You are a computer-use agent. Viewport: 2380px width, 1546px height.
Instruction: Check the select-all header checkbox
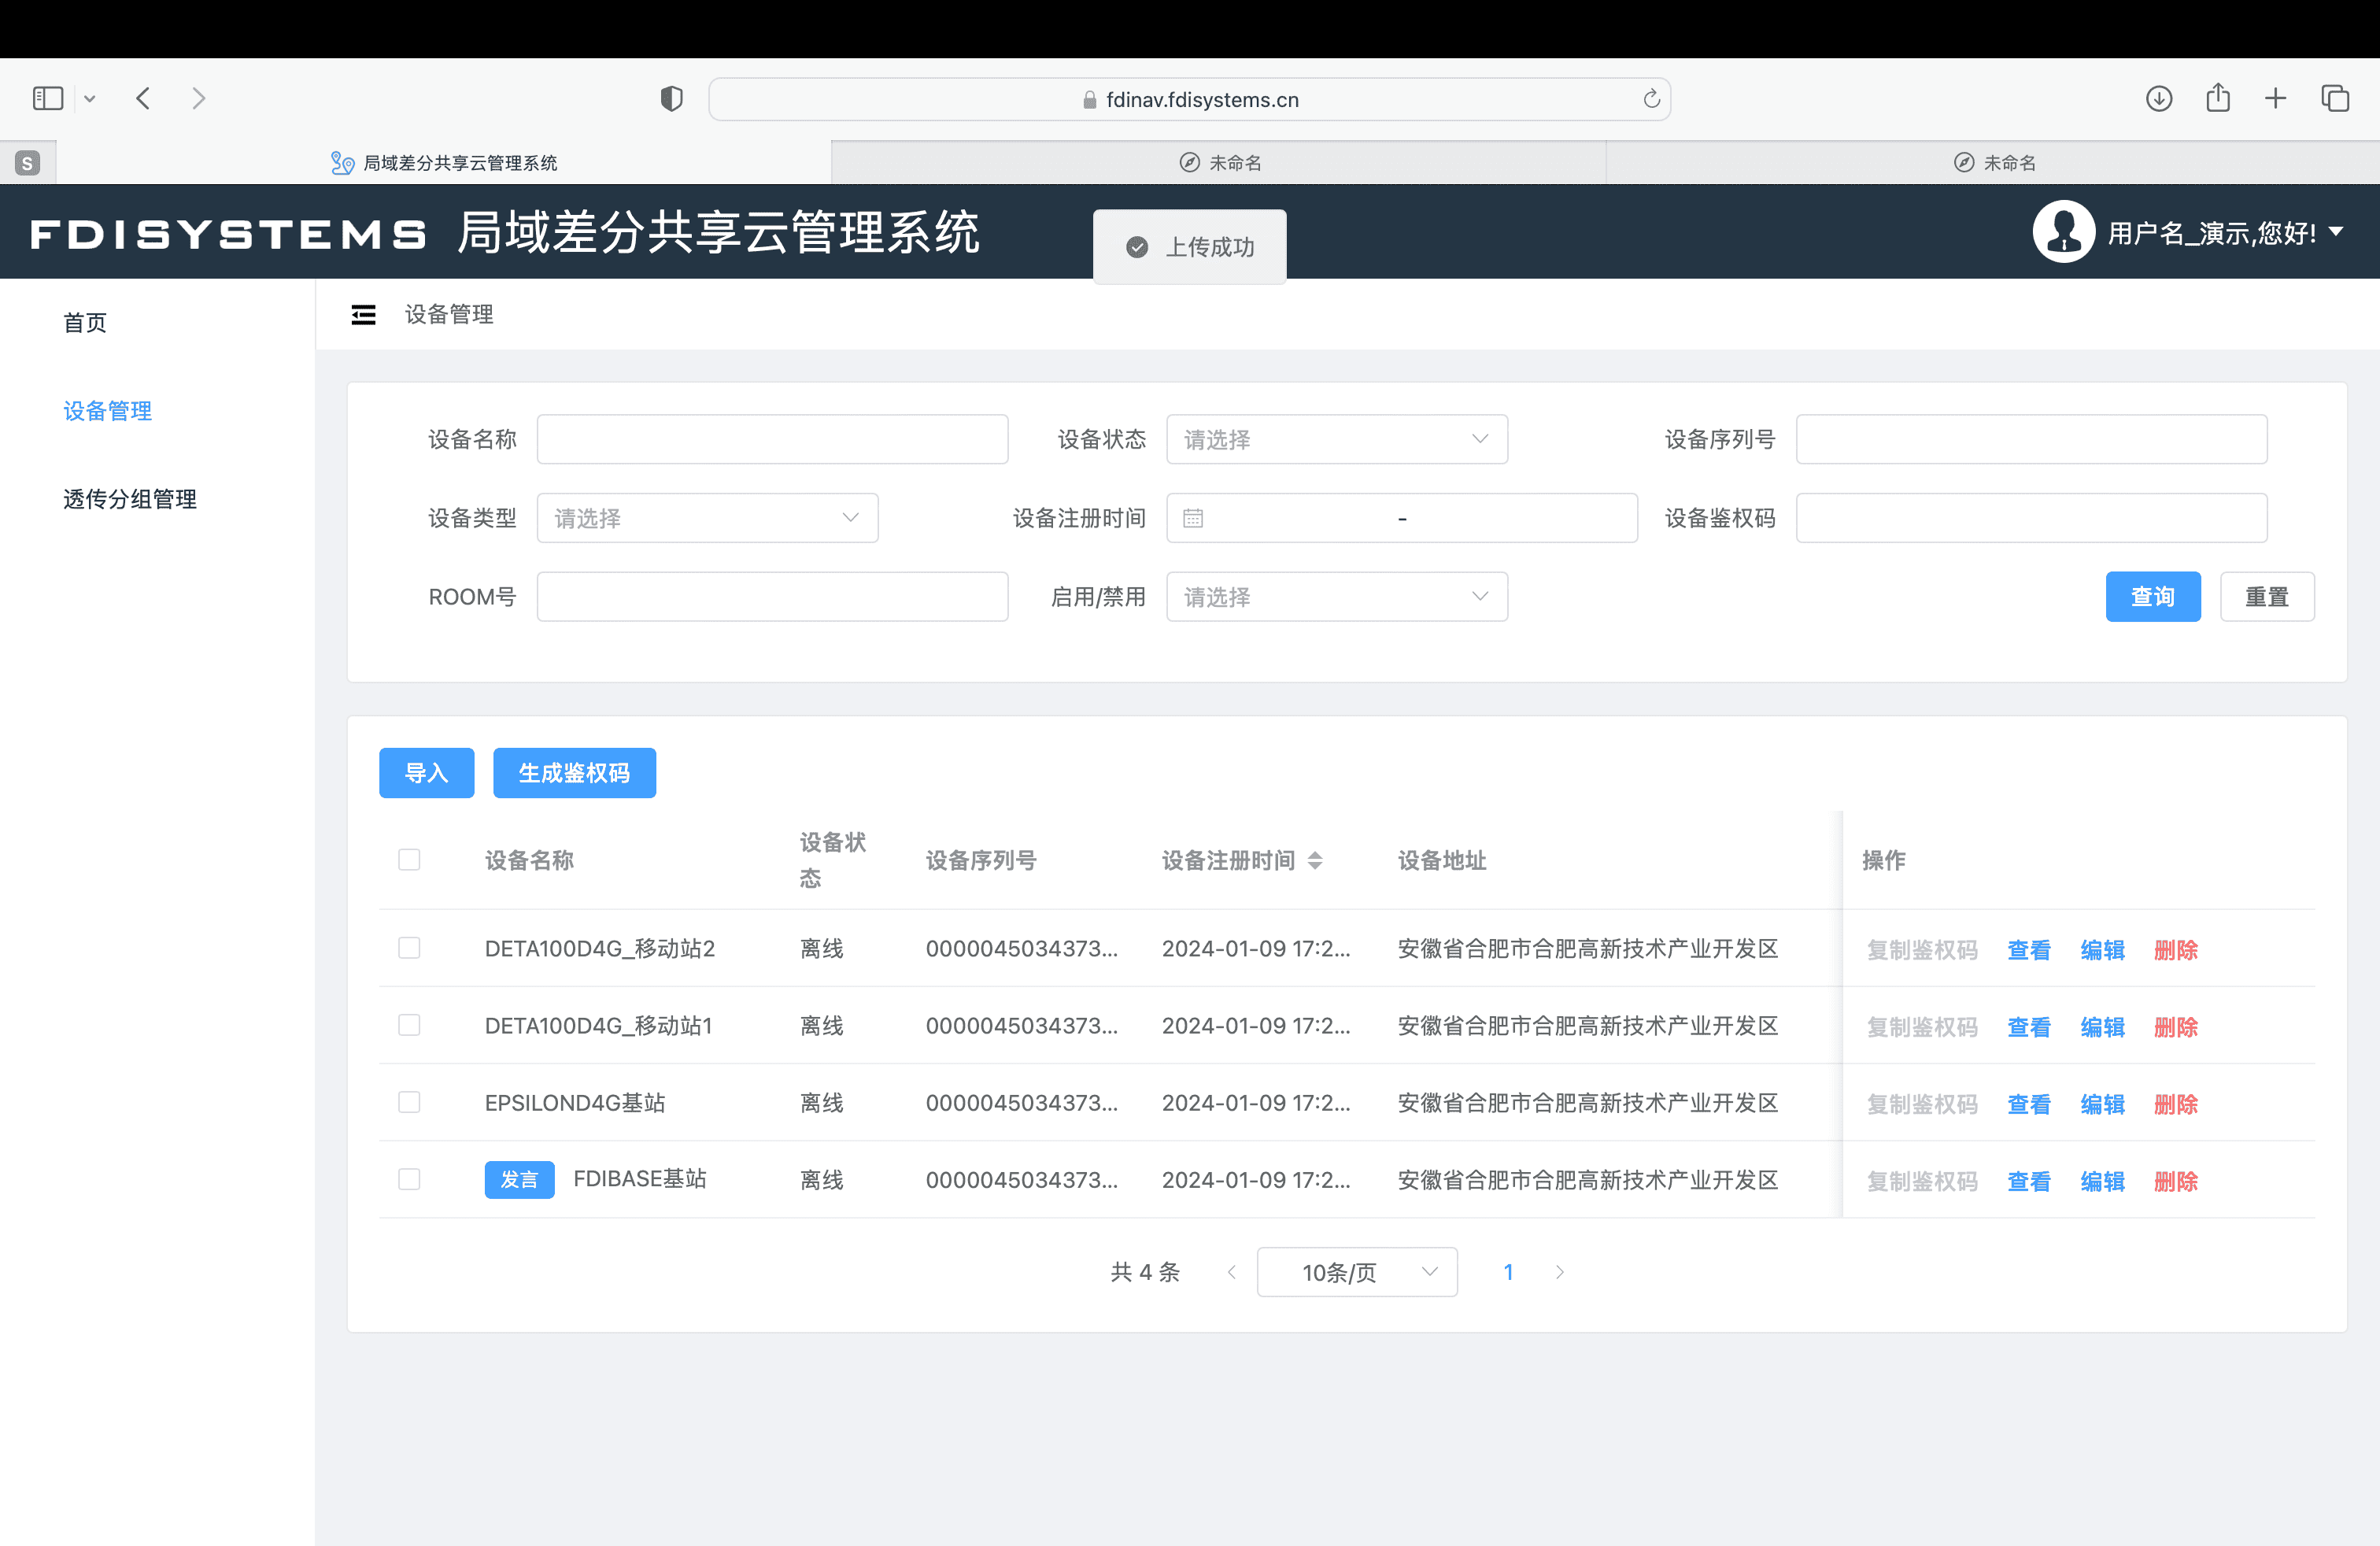[x=409, y=860]
